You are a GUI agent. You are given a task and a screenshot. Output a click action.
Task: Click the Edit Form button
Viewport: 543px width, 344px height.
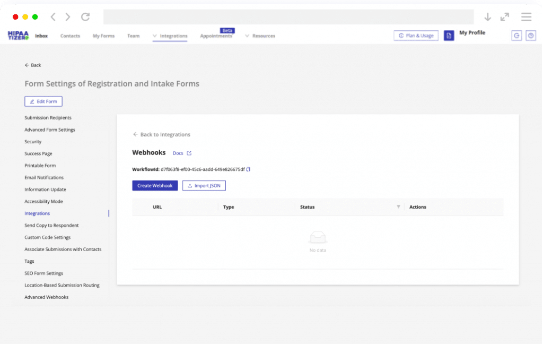click(43, 101)
